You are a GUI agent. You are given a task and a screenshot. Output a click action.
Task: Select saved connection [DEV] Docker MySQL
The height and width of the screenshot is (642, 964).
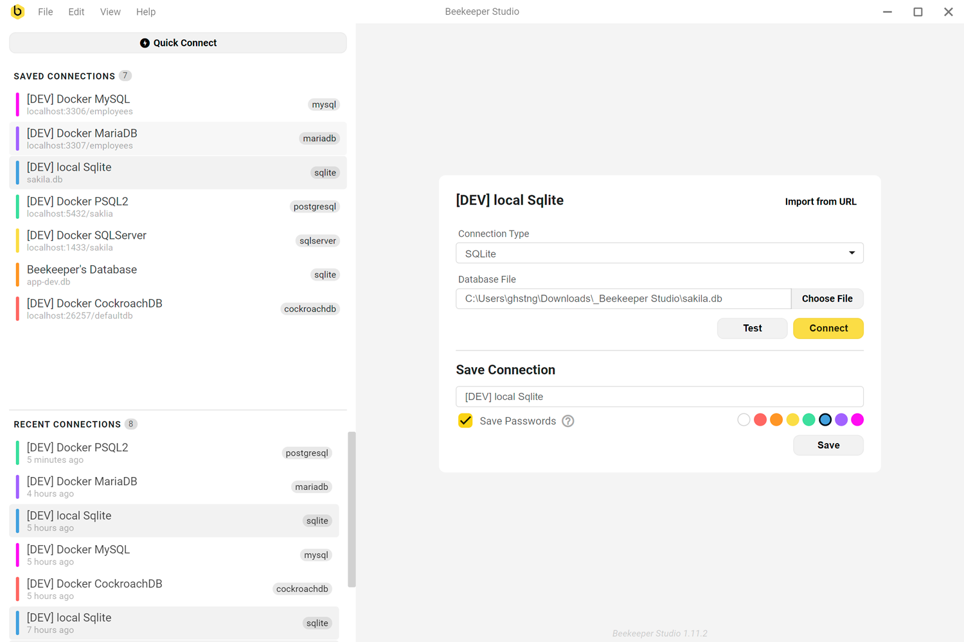[x=178, y=105]
